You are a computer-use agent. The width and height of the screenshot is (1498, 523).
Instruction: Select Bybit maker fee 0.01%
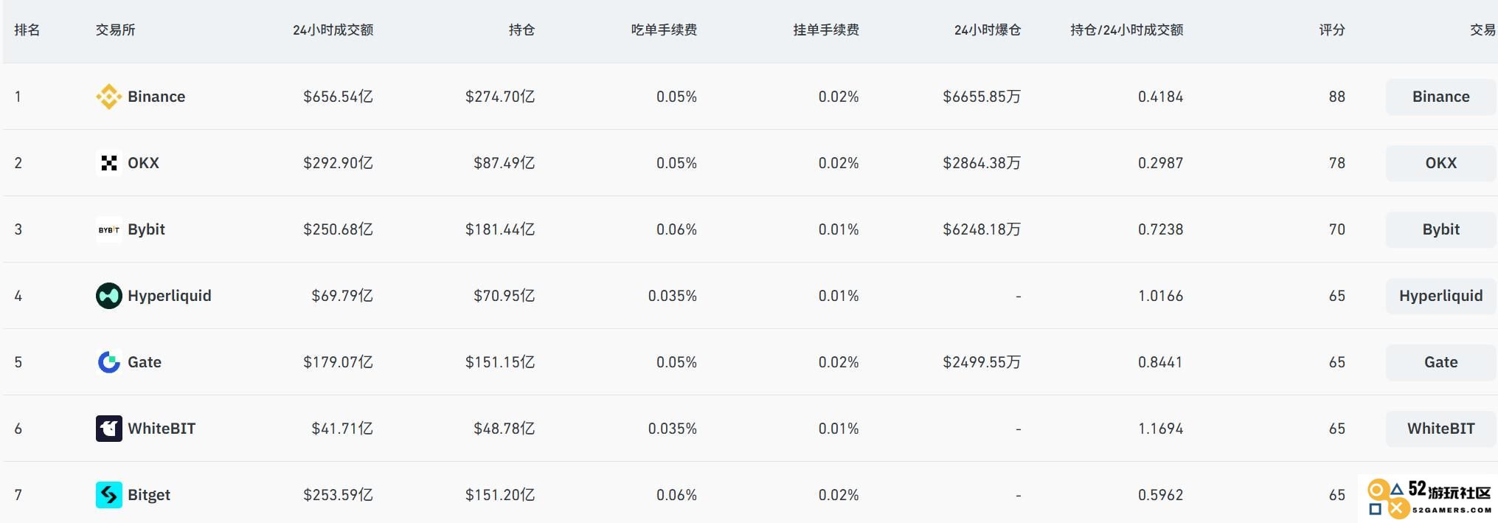point(839,229)
